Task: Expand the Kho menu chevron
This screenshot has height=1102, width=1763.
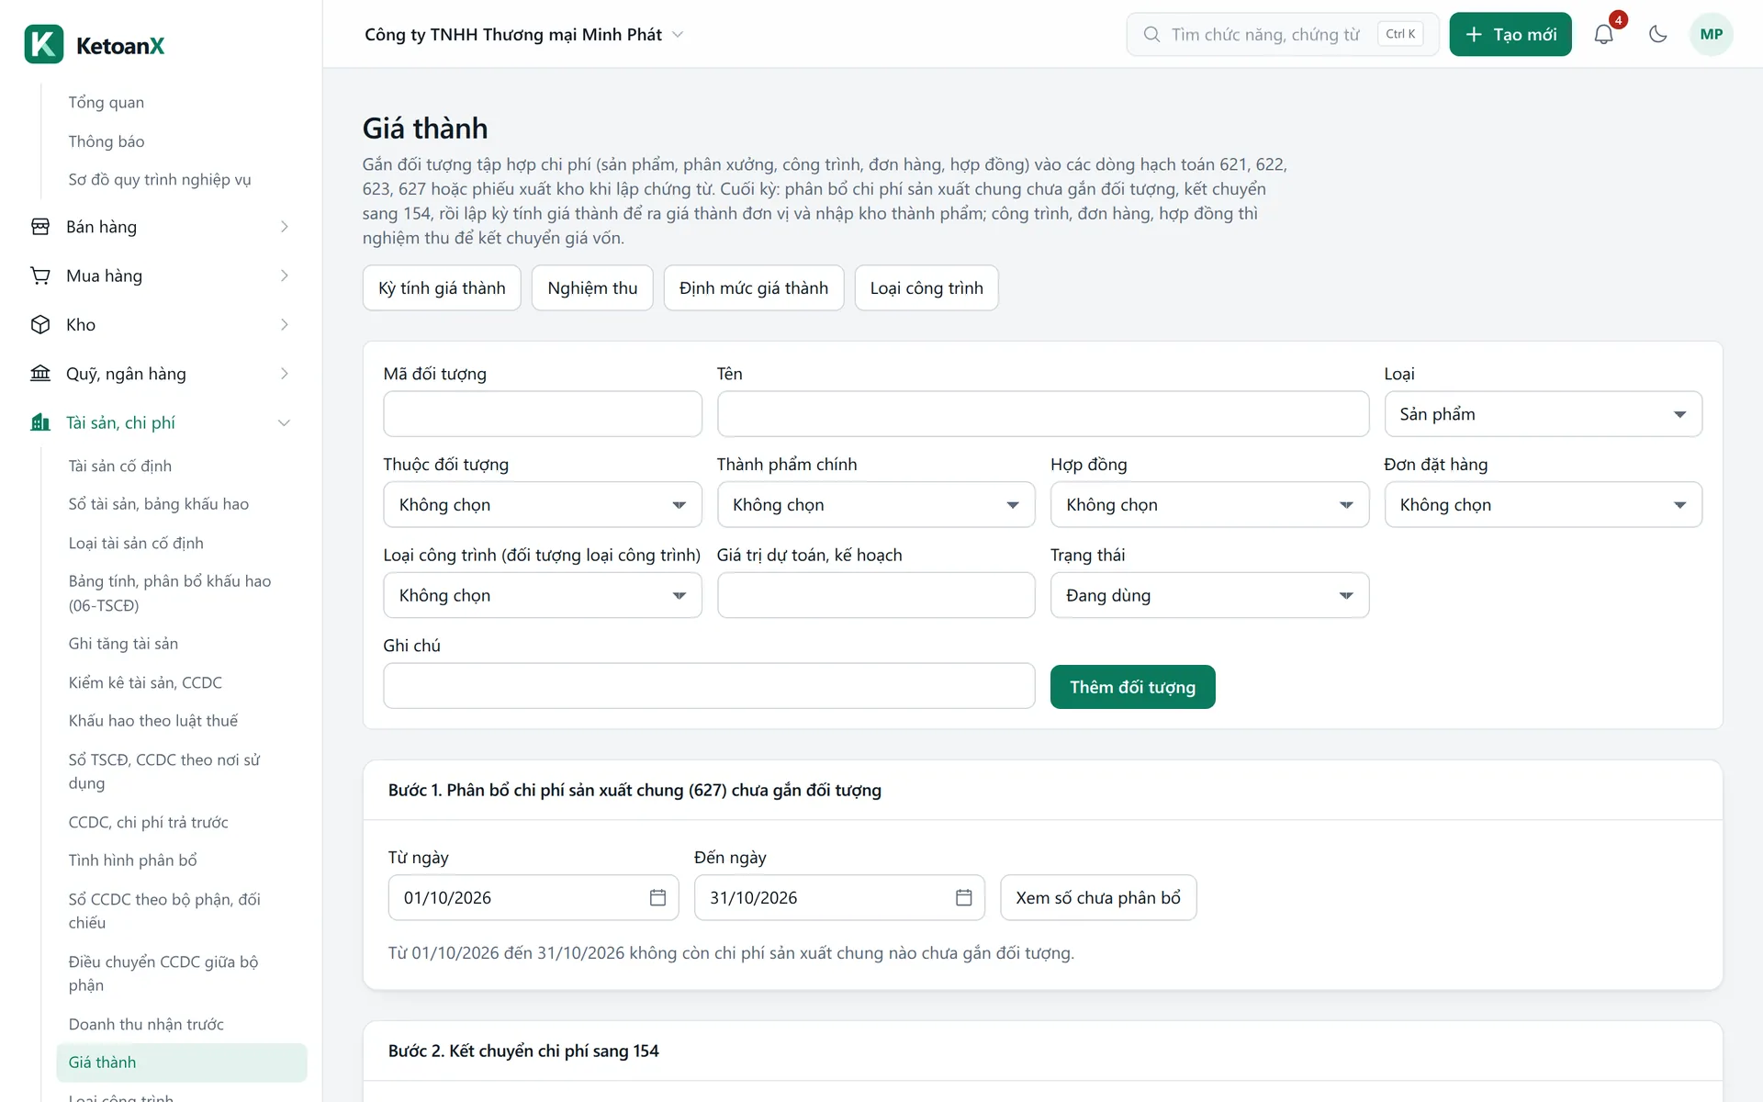Action: coord(285,325)
